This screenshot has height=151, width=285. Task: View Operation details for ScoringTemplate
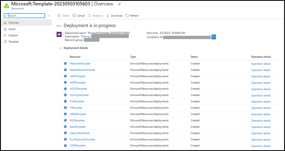pos(261,96)
